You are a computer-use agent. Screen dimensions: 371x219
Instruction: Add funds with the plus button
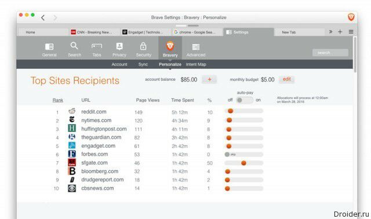pos(209,79)
